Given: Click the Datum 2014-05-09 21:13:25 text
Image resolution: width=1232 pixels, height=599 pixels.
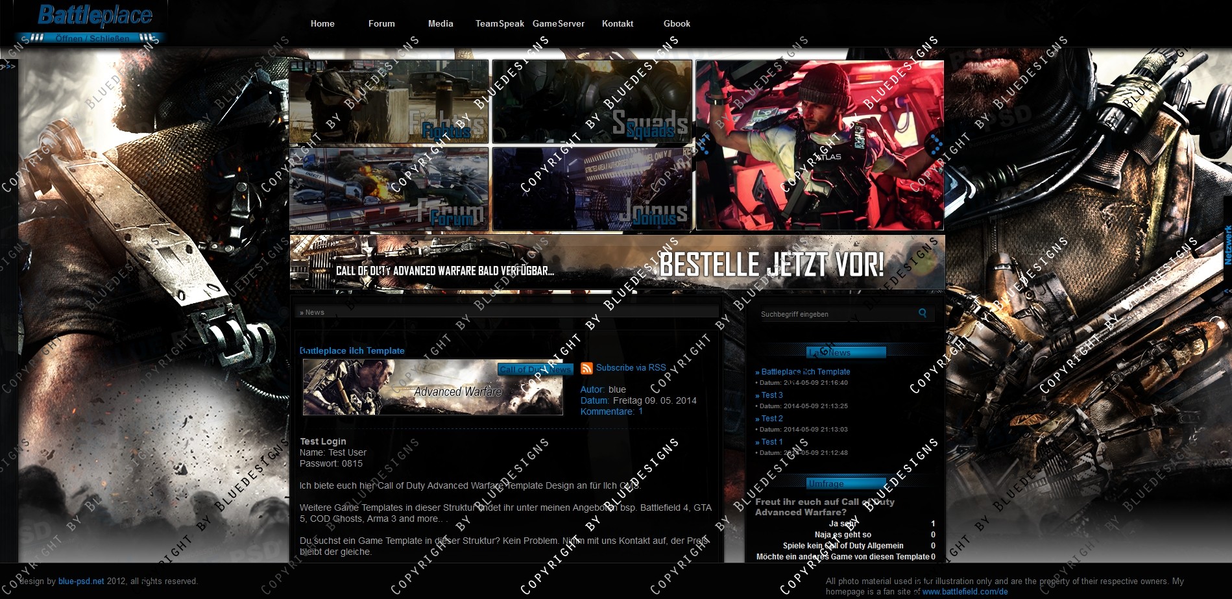Looking at the screenshot, I should pos(802,406).
